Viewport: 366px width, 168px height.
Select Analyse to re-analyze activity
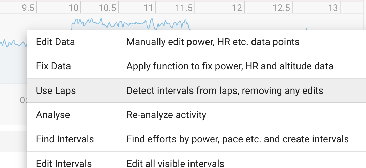pyautogui.click(x=197, y=115)
